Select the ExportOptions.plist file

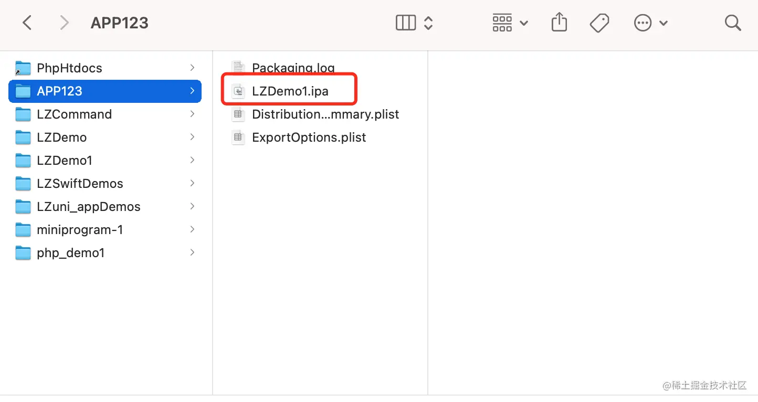(309, 137)
